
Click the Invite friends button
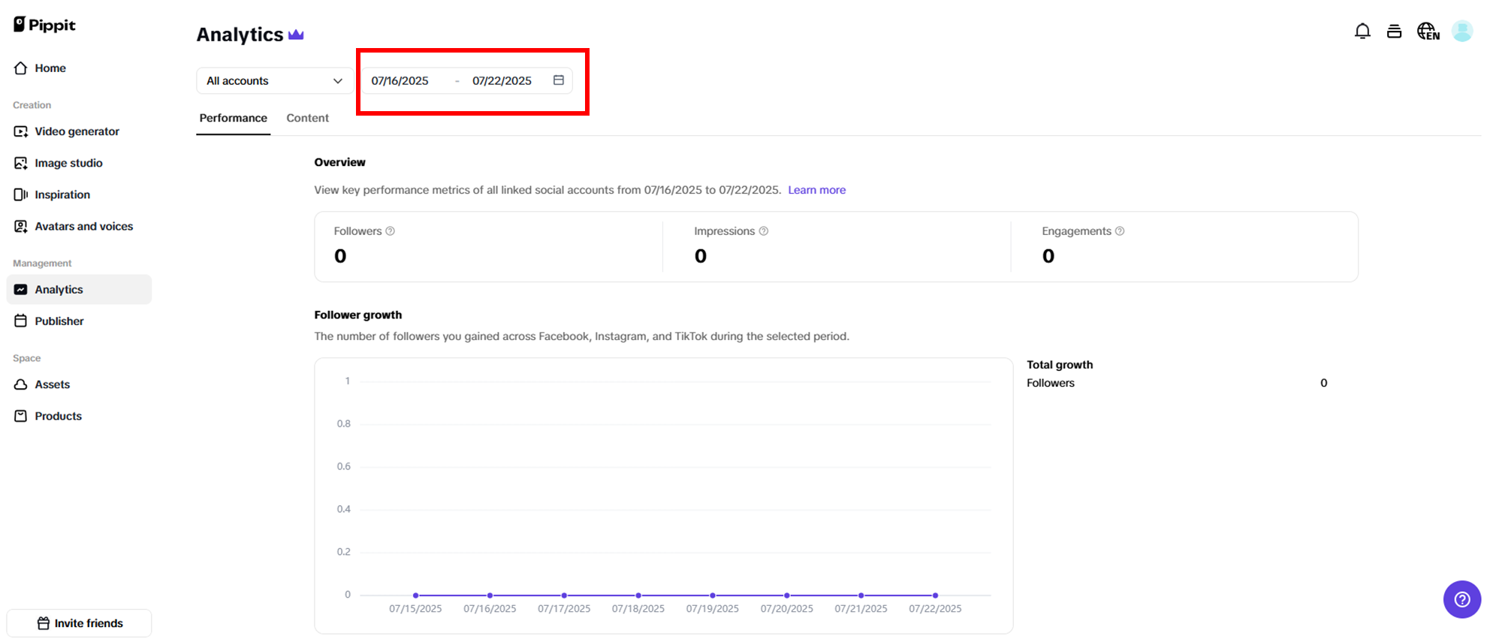[80, 623]
